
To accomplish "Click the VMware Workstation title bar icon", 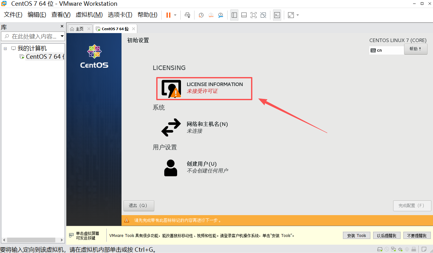I will [4, 4].
